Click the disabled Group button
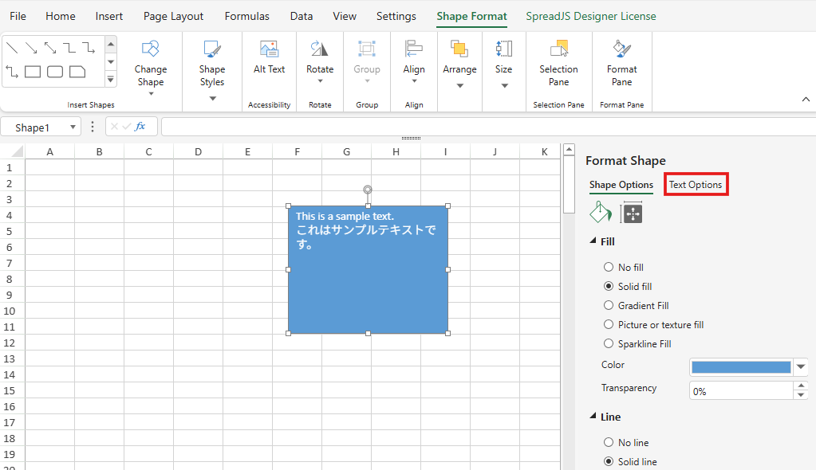The image size is (816, 470). [367, 62]
